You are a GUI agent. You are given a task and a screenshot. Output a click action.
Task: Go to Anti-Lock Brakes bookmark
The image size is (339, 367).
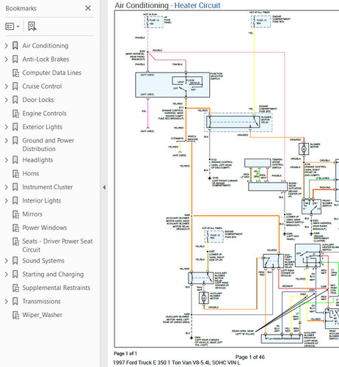(45, 59)
